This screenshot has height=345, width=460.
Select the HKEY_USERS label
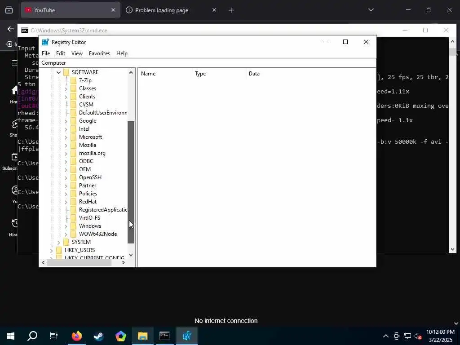coord(80,250)
